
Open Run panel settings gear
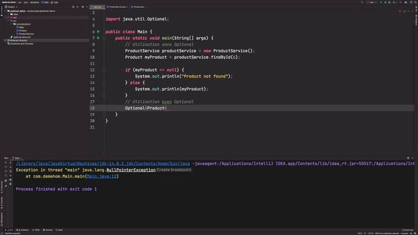(408, 158)
